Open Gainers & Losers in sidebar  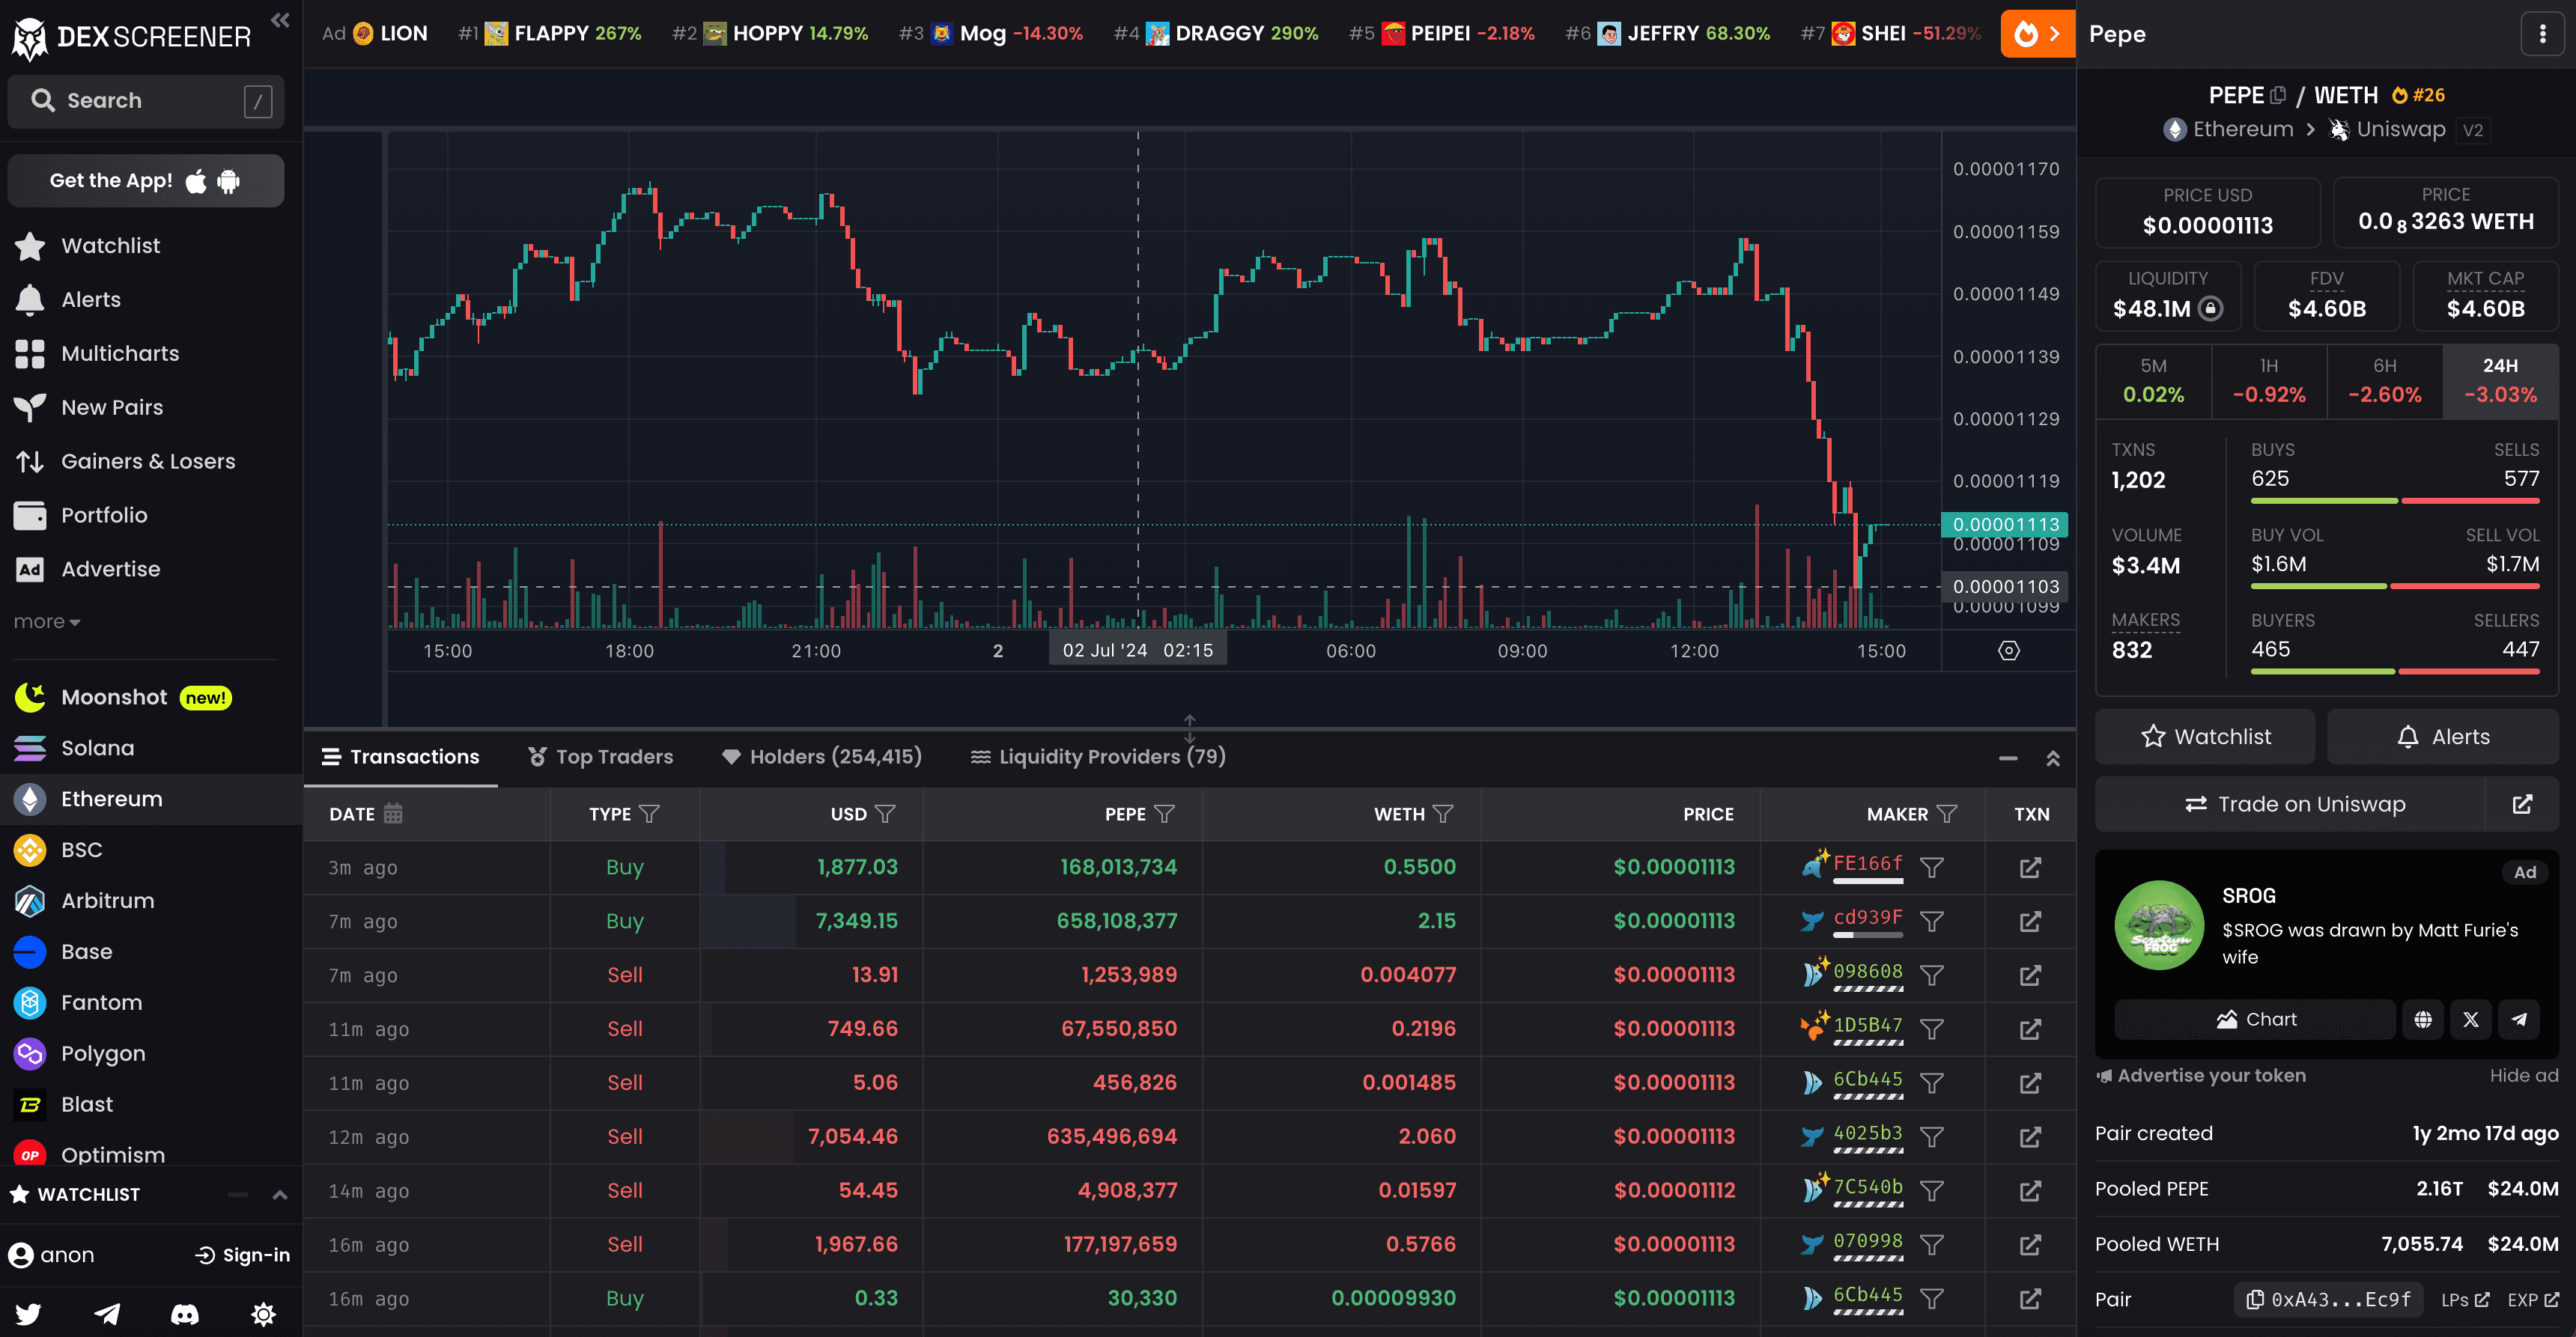click(150, 462)
